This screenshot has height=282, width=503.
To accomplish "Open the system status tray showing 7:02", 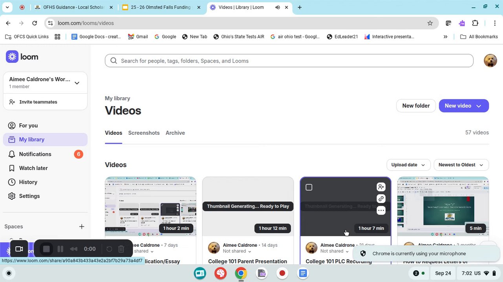I will pos(479,273).
